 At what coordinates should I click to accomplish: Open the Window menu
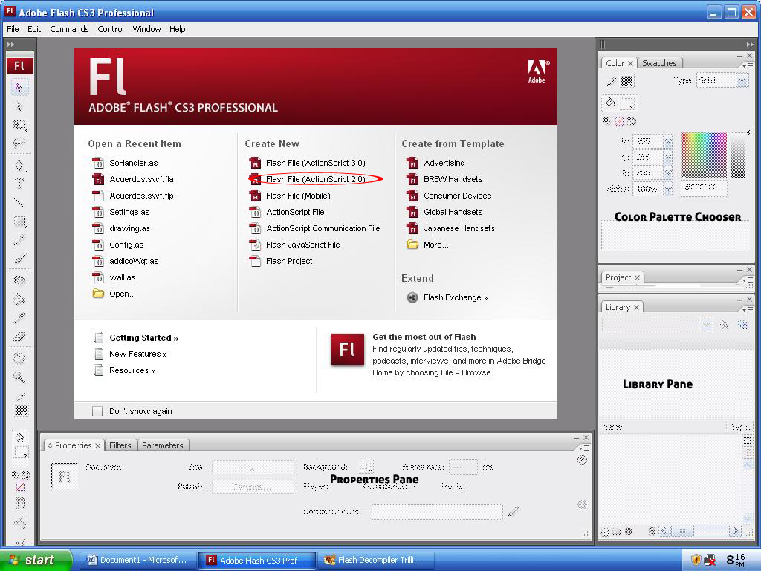[146, 29]
